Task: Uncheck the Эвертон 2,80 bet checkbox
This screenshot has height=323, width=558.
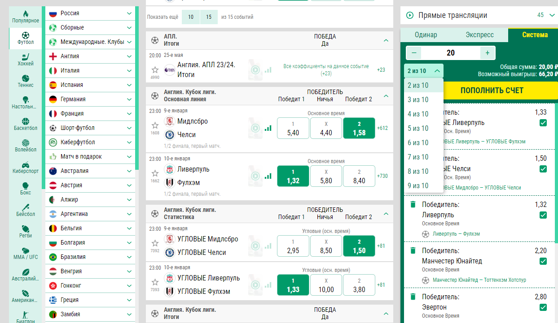Action: click(543, 307)
